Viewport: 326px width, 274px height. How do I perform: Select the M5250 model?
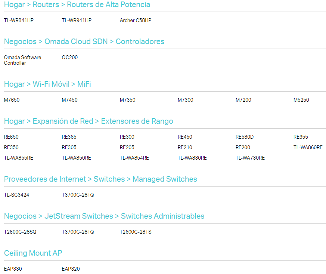coord(301,100)
